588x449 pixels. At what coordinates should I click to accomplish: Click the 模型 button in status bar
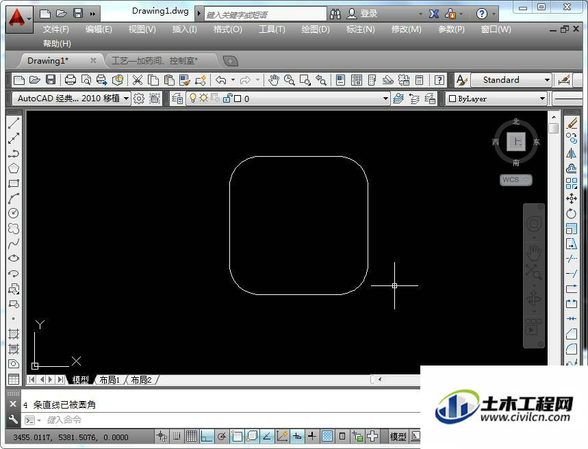pyautogui.click(x=398, y=436)
